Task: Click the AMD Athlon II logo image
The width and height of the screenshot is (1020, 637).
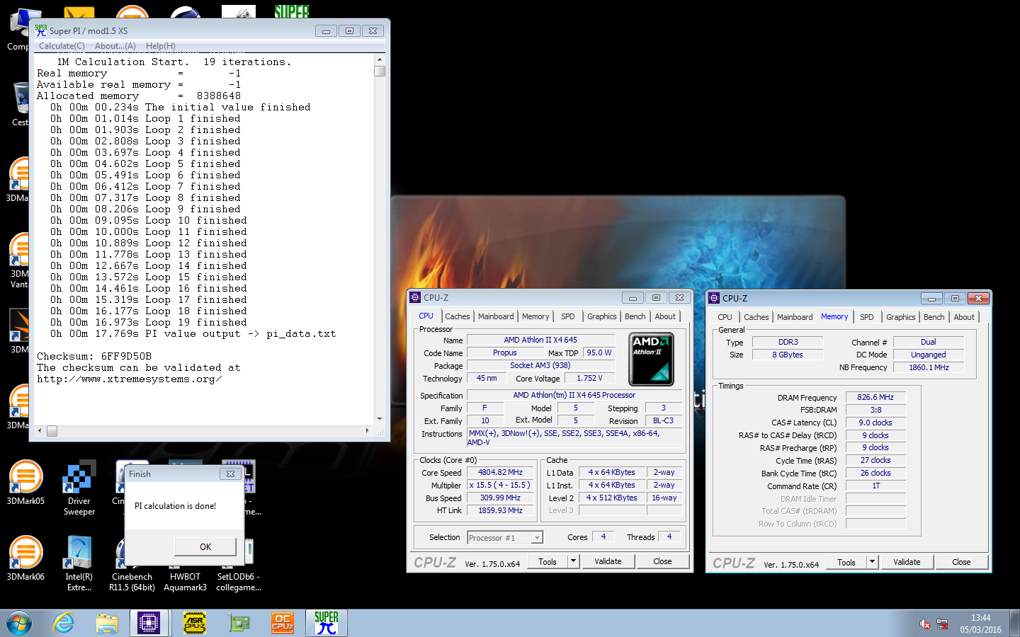Action: [651, 360]
